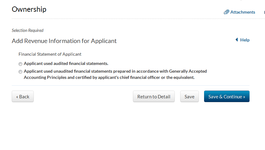Screen dimensions: 265x150
Task: Click the blue Save & Continue button
Action: point(227,96)
